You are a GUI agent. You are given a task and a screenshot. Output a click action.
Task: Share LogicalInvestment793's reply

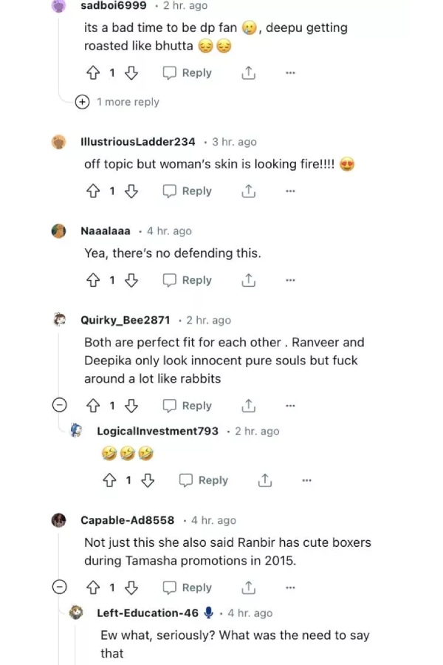pyautogui.click(x=265, y=481)
